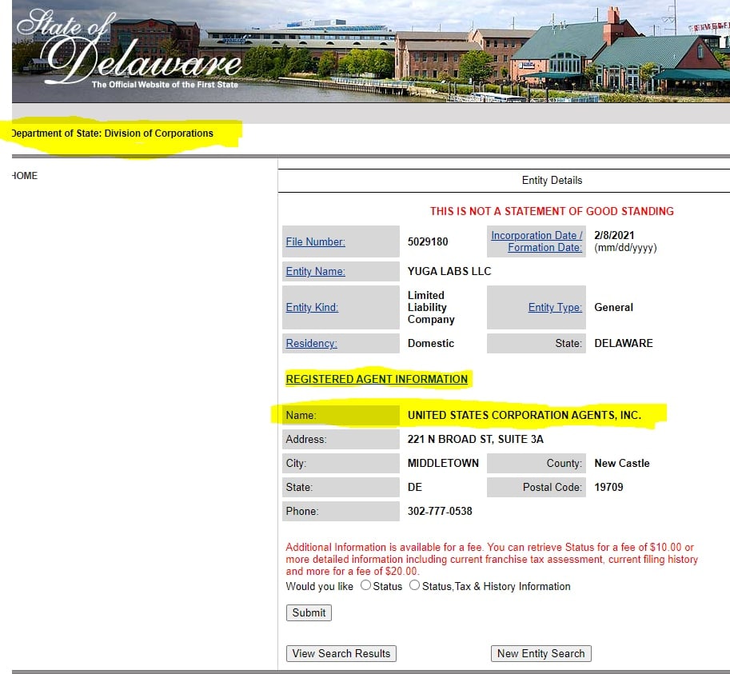
Task: Click agent name UNITED STATES CORPORATION AGENTS, INC.
Action: point(525,415)
